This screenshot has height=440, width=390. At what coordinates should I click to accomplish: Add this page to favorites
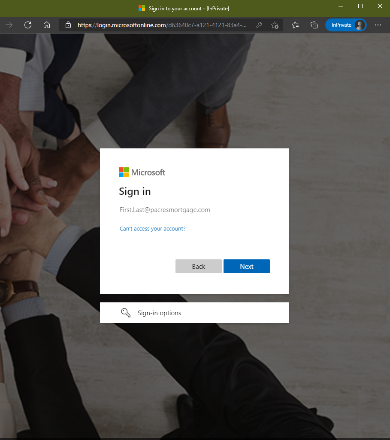275,25
